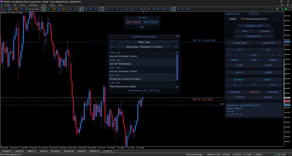Image resolution: width=292 pixels, height=156 pixels.
Task: Toggle chart auto-scroll toolbar icon
Action: 81,9
